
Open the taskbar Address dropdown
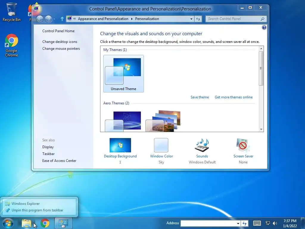pos(238,223)
